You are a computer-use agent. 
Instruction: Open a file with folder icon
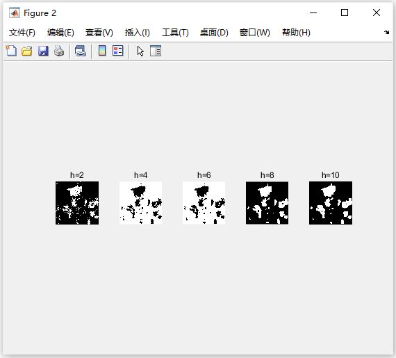27,51
